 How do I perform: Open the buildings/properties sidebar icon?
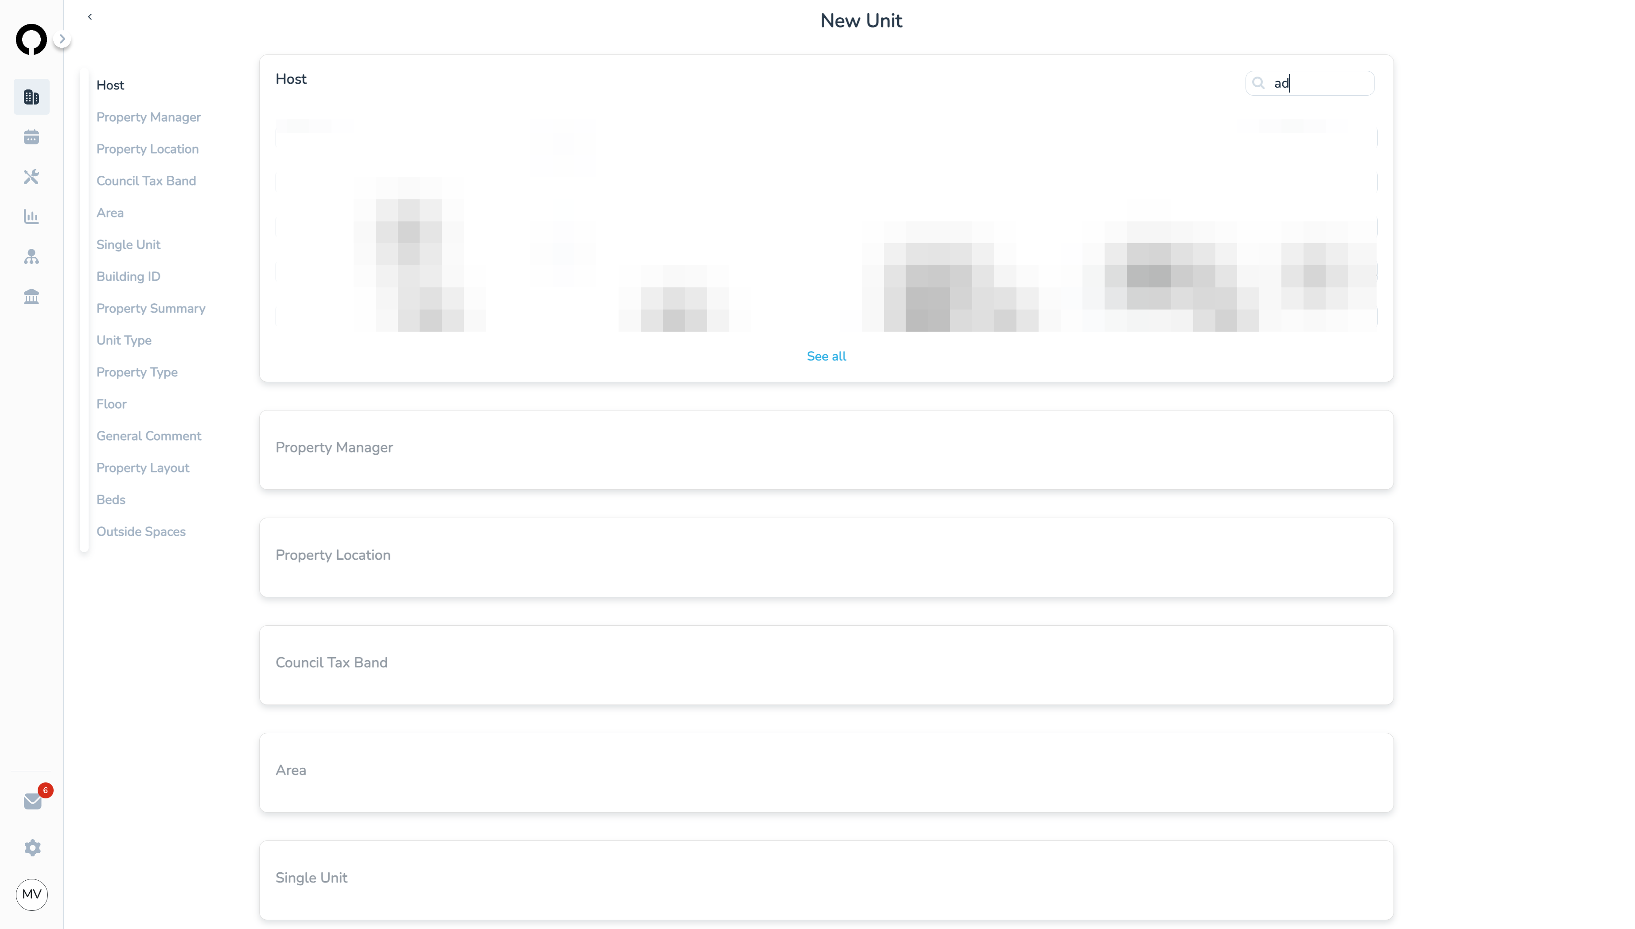pos(31,97)
